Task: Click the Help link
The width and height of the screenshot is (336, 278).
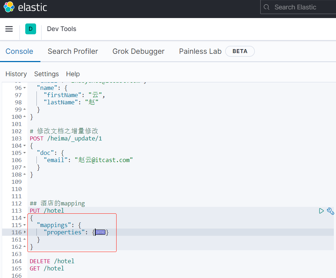Action: click(73, 74)
